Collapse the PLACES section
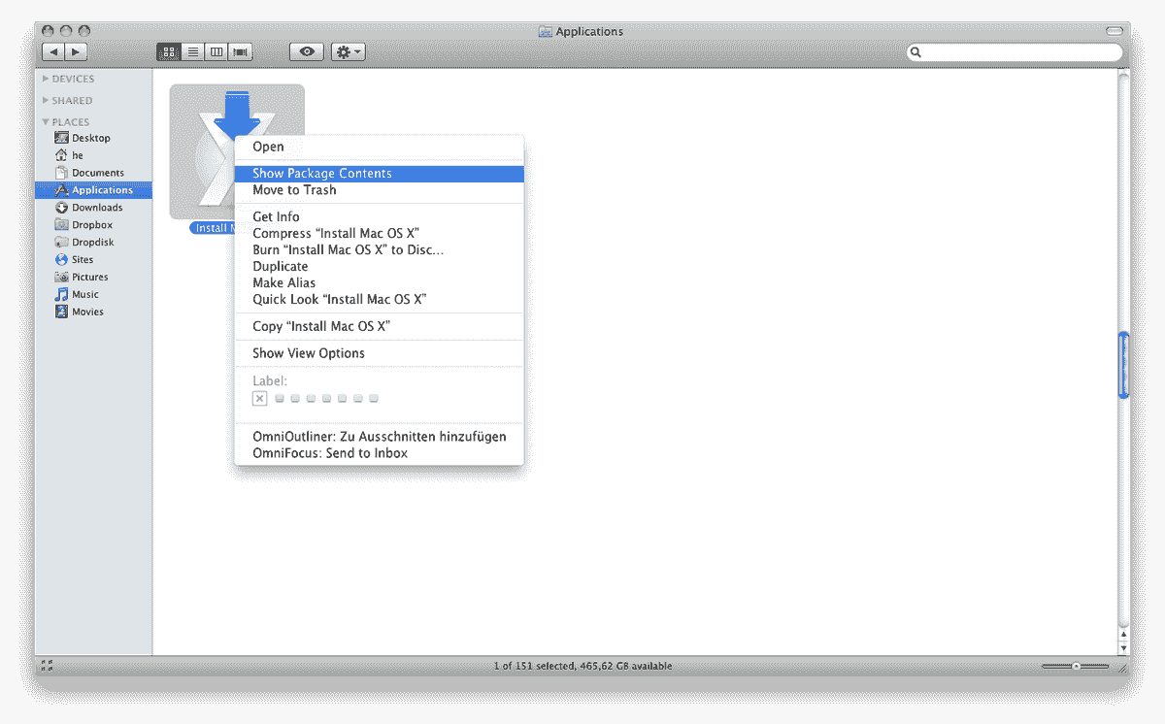This screenshot has width=1165, height=724. click(x=45, y=121)
